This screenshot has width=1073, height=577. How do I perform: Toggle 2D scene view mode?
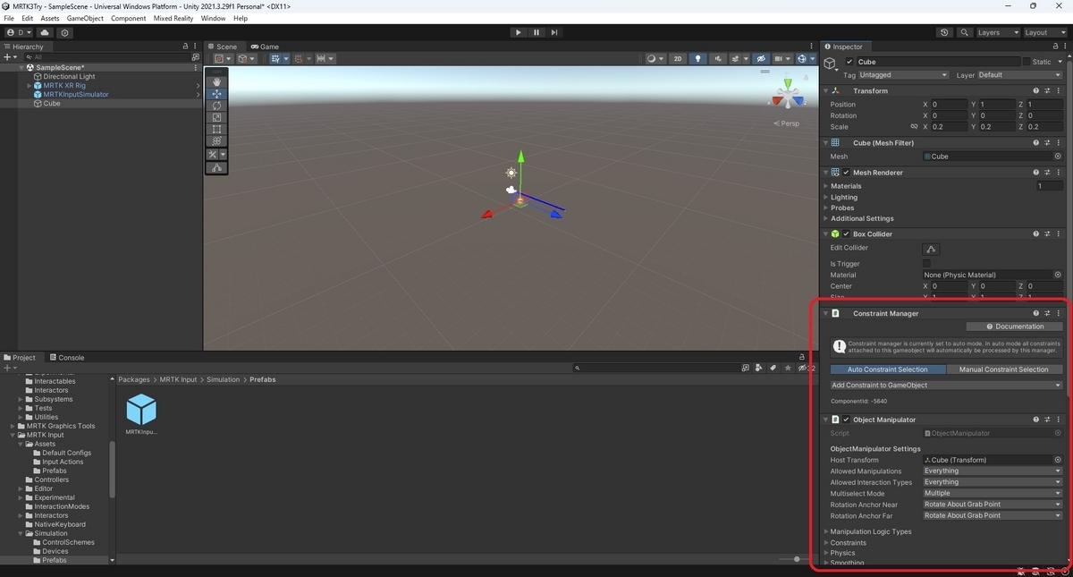pyautogui.click(x=678, y=59)
